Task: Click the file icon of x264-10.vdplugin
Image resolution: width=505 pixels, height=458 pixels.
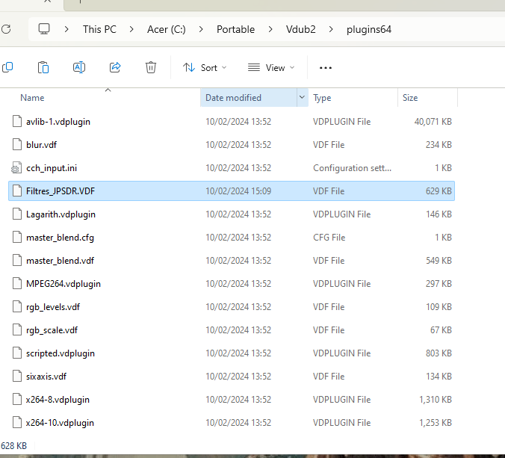Action: (x=17, y=423)
